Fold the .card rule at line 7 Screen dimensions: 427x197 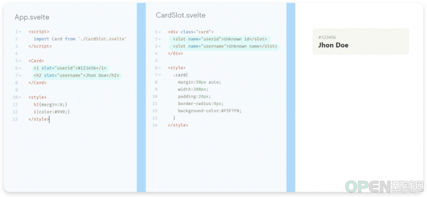point(160,75)
